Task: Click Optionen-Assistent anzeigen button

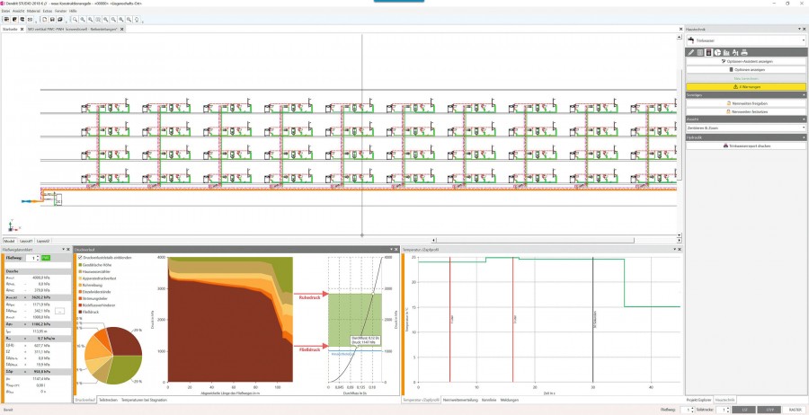Action: [x=746, y=61]
